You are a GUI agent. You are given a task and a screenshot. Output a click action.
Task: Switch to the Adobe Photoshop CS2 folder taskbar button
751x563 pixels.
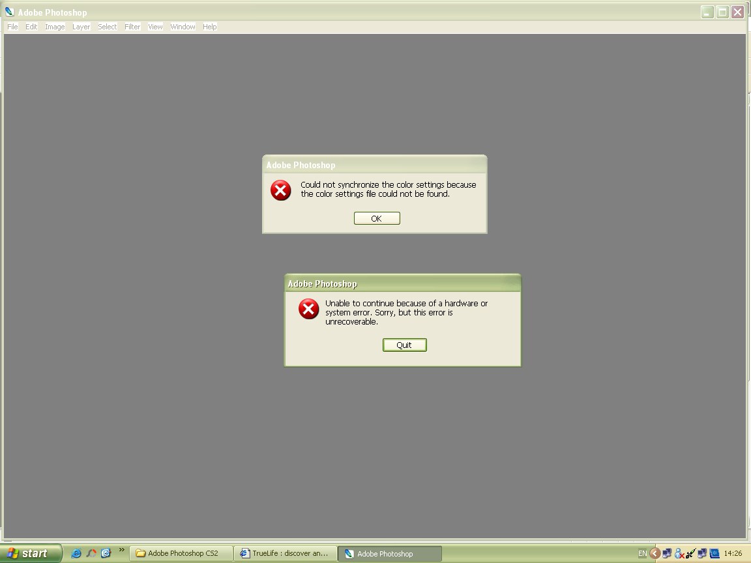[x=181, y=553]
